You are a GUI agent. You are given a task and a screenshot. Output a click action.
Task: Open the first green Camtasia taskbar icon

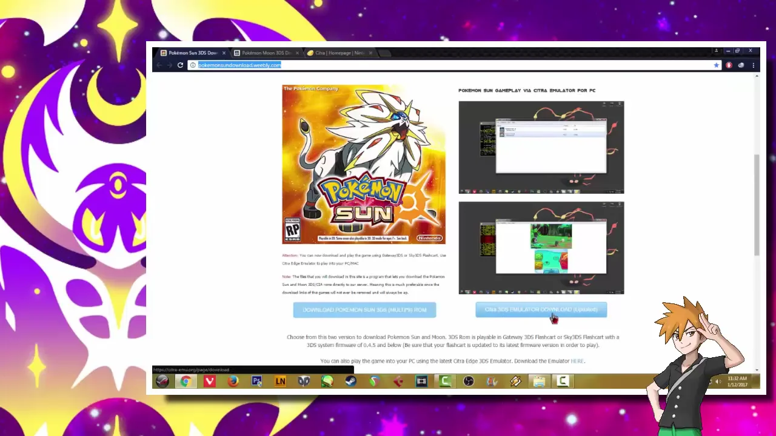445,381
